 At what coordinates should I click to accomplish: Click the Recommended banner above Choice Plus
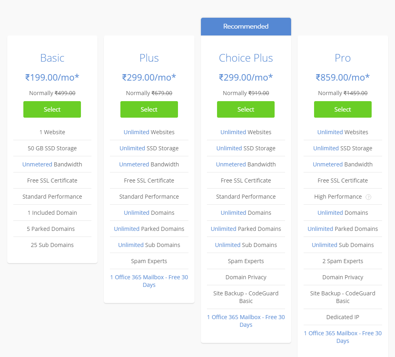(246, 27)
